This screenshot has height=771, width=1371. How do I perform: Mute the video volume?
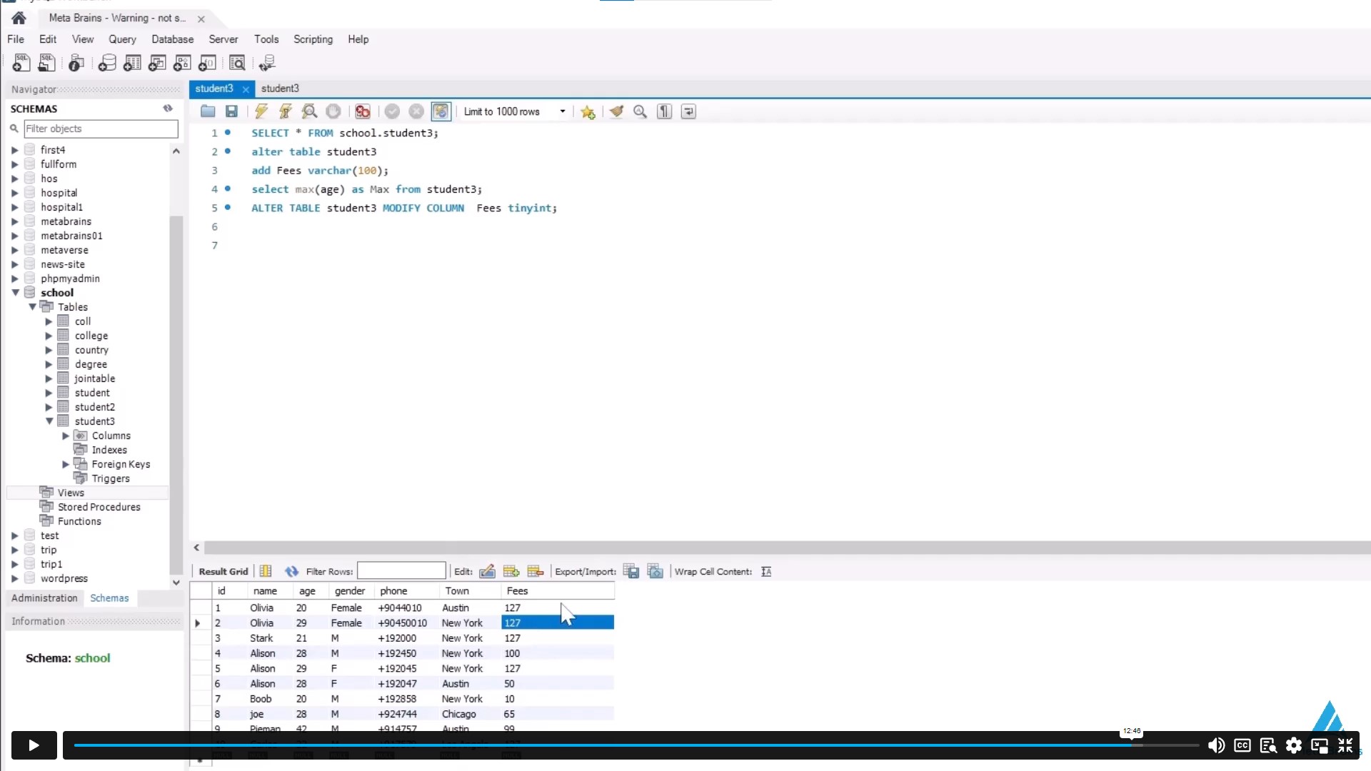(1216, 745)
